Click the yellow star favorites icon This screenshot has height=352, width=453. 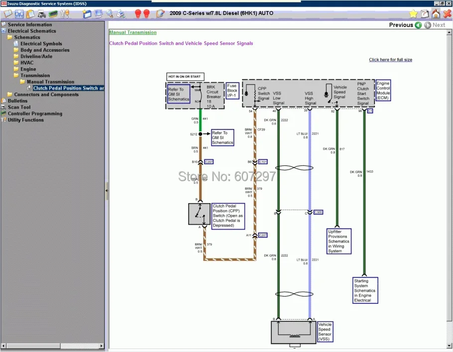[x=413, y=13]
